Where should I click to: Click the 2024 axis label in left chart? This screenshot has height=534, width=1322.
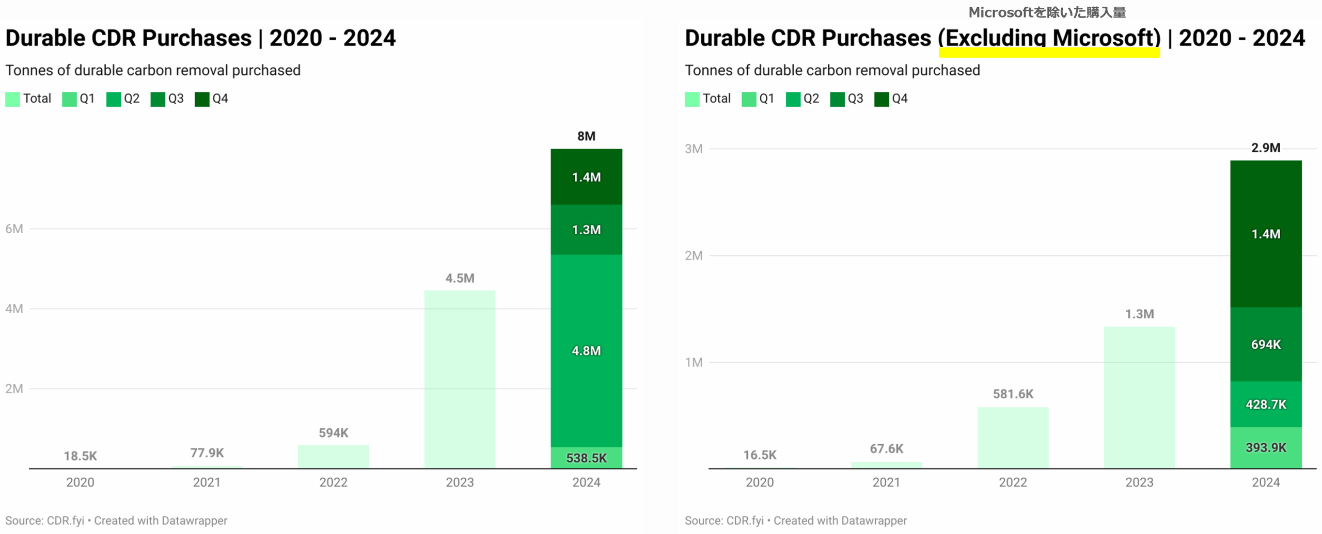[x=586, y=482]
